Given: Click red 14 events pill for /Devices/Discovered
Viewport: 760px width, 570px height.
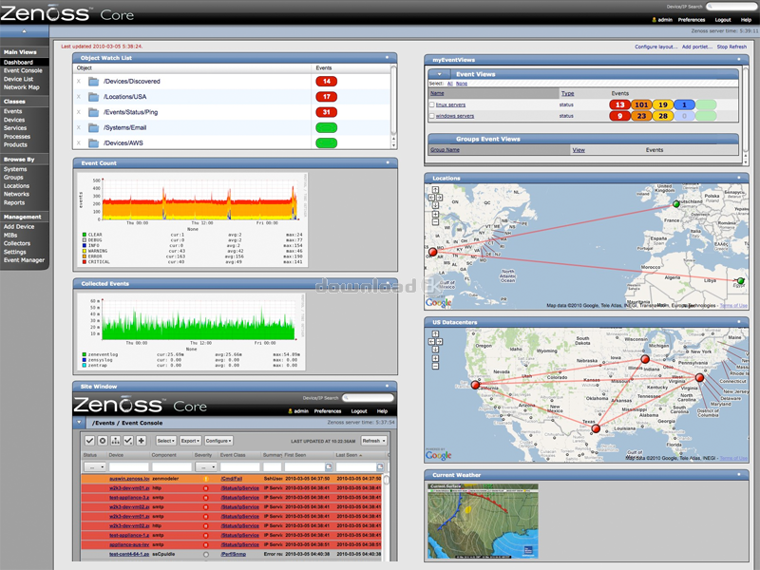Looking at the screenshot, I should point(326,82).
